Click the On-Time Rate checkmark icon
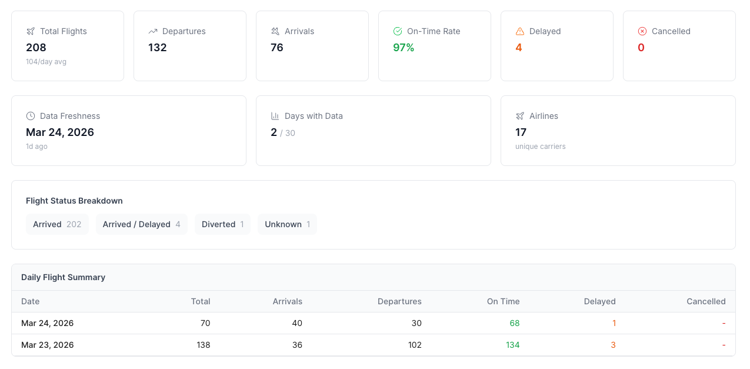750x369 pixels. [x=398, y=31]
